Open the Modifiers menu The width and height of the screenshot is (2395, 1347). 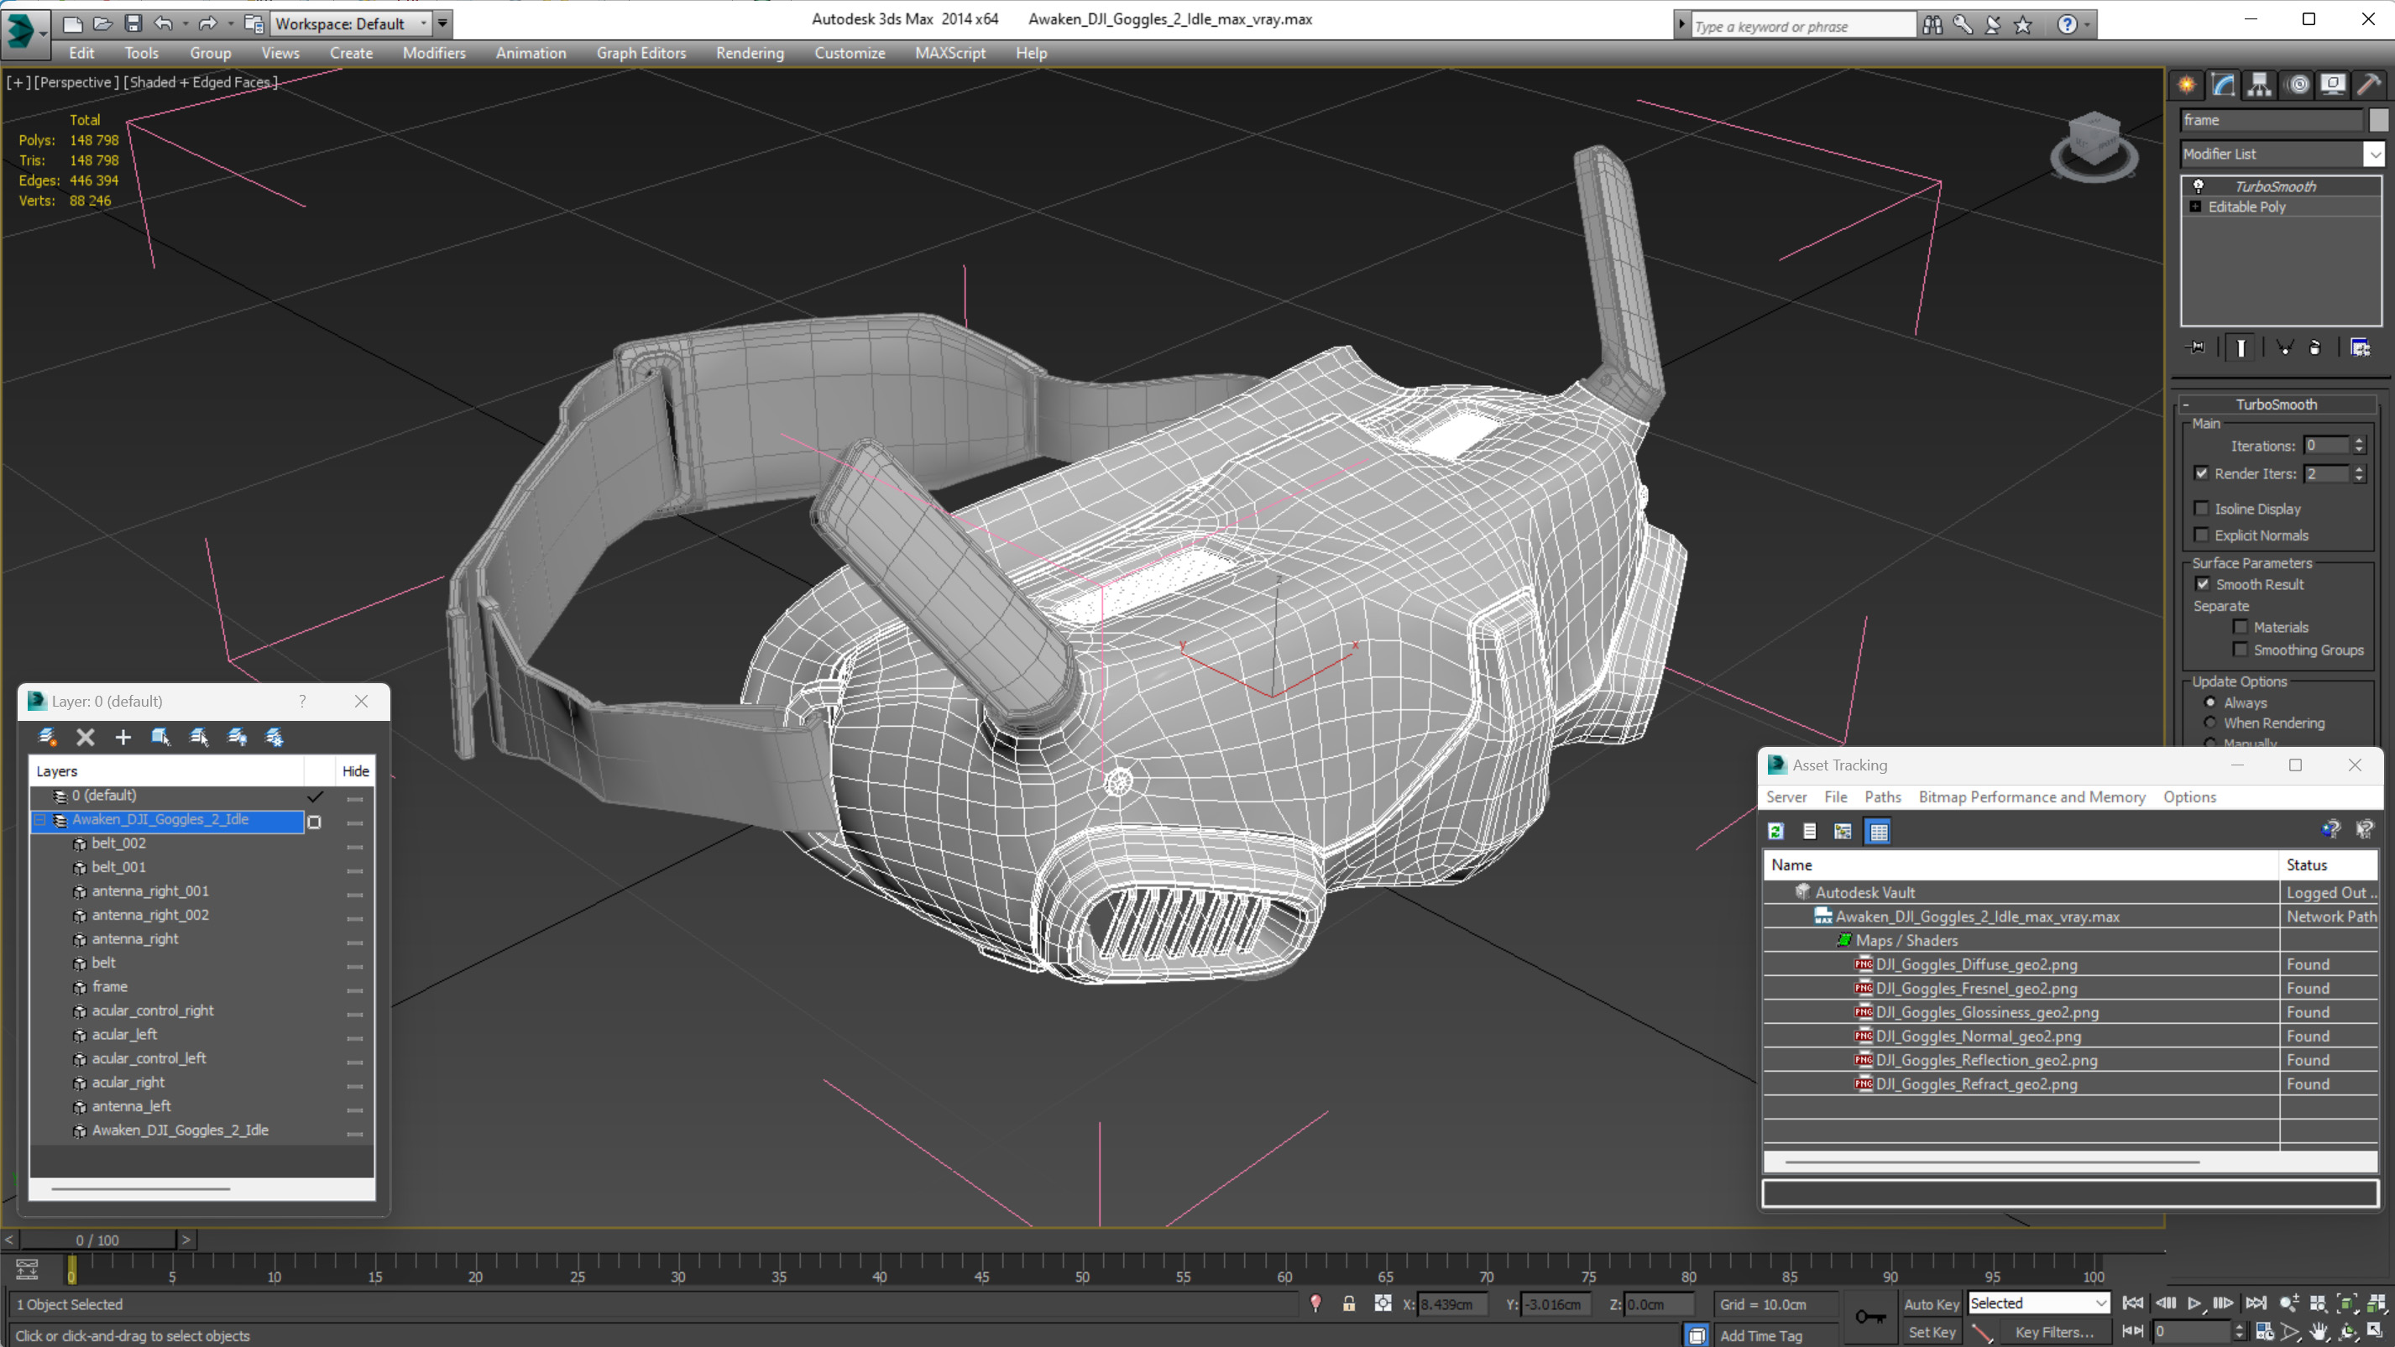pyautogui.click(x=433, y=53)
